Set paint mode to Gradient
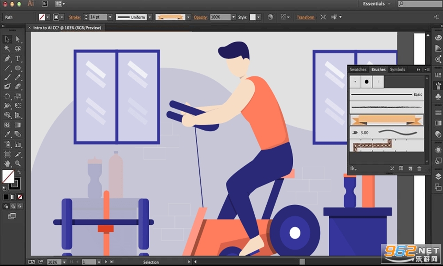 point(13,197)
